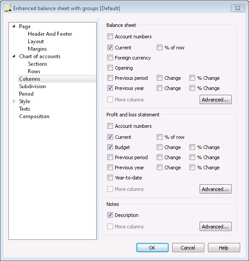Open Advanced options for Balance sheet
The width and height of the screenshot is (249, 261).
(215, 100)
